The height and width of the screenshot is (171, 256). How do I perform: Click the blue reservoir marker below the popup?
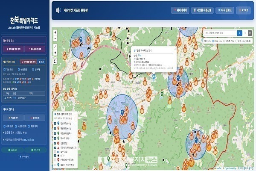154,77
